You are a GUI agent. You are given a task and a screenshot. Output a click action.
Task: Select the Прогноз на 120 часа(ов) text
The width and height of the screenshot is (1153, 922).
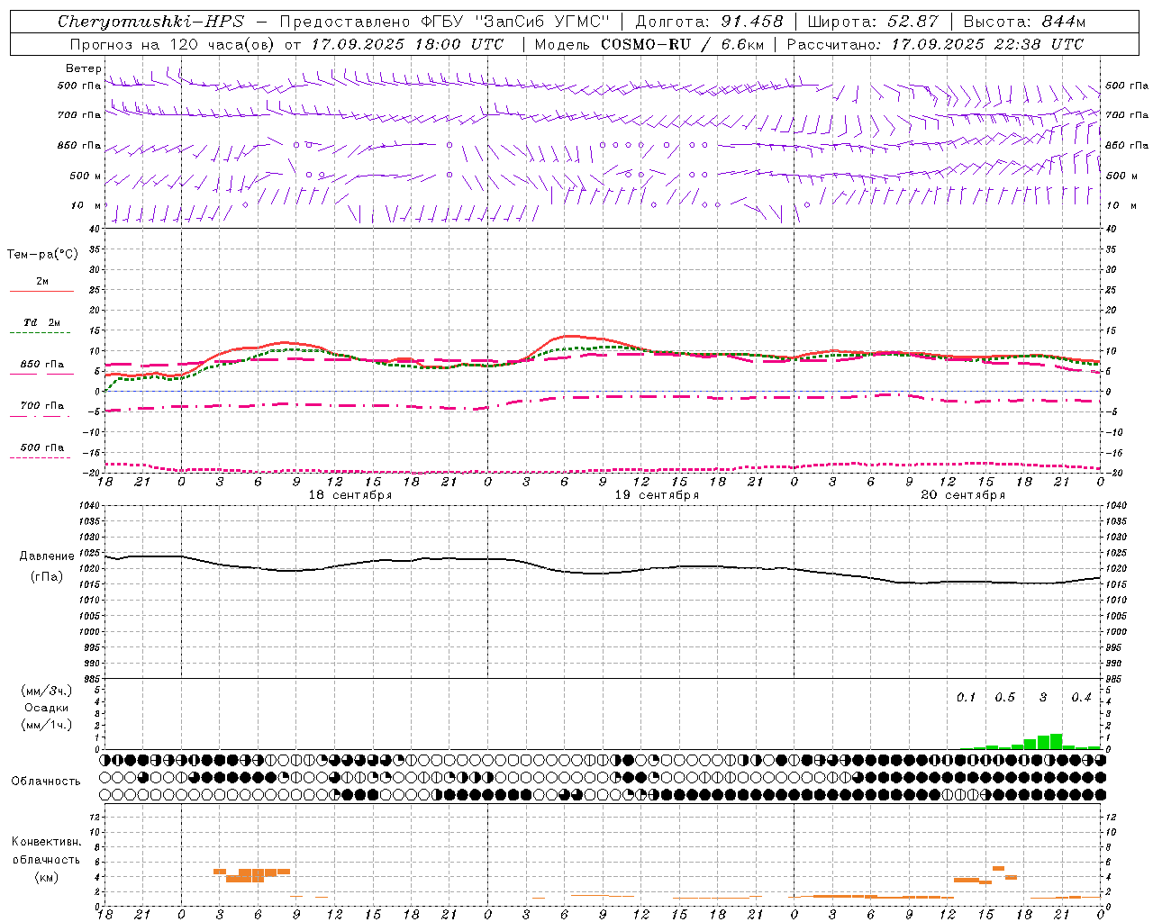coord(174,44)
